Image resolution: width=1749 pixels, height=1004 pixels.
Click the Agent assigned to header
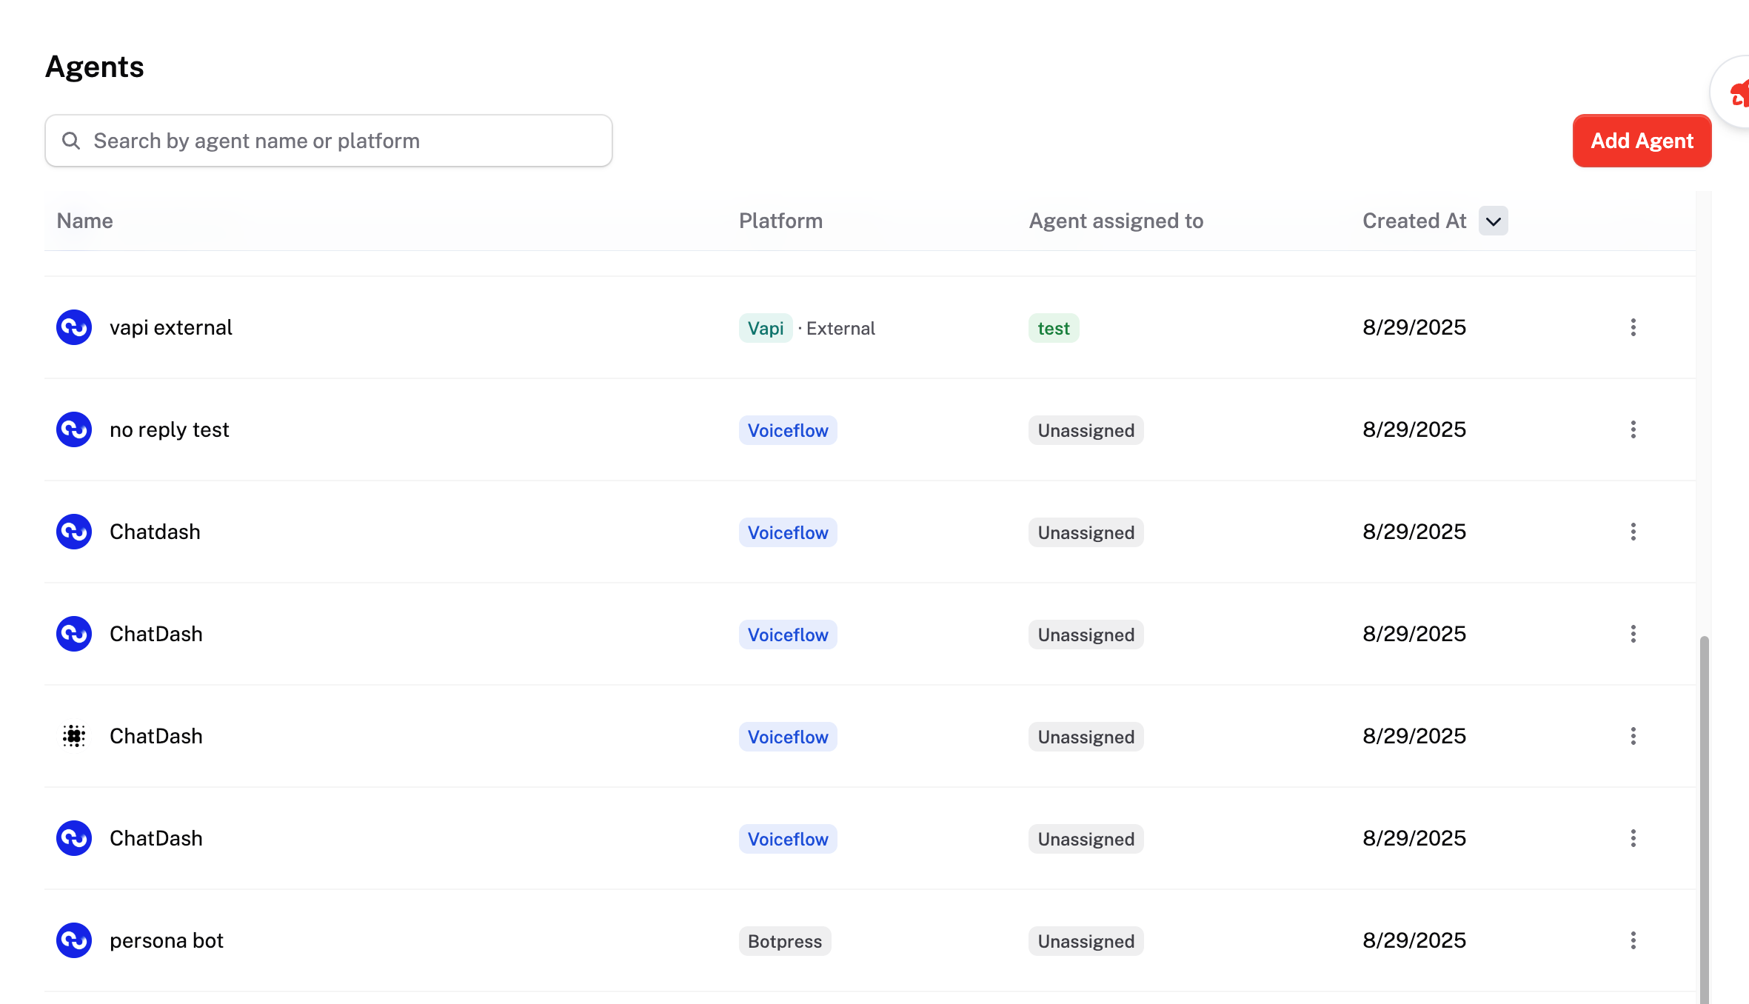click(1116, 221)
